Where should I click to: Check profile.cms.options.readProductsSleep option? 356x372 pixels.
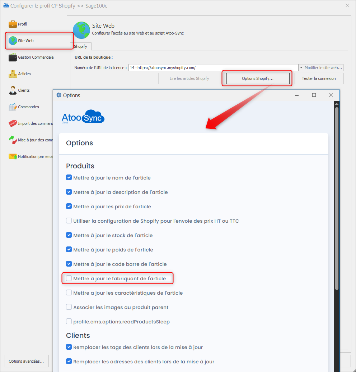tap(69, 321)
